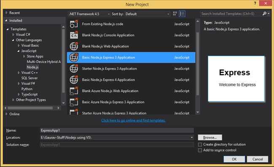The width and height of the screenshot is (274, 167).
Task: Click tree horizontal scroll right arrow
Action: (58, 108)
